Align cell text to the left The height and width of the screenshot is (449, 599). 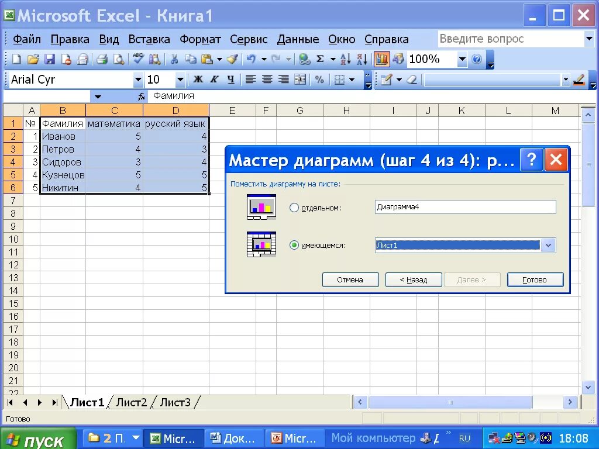click(x=250, y=80)
